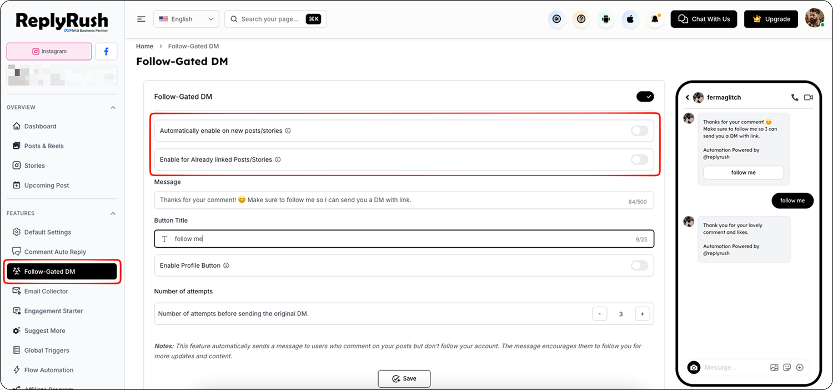
Task: Click the info icon beside Enable Profile Button
Action: 226,266
